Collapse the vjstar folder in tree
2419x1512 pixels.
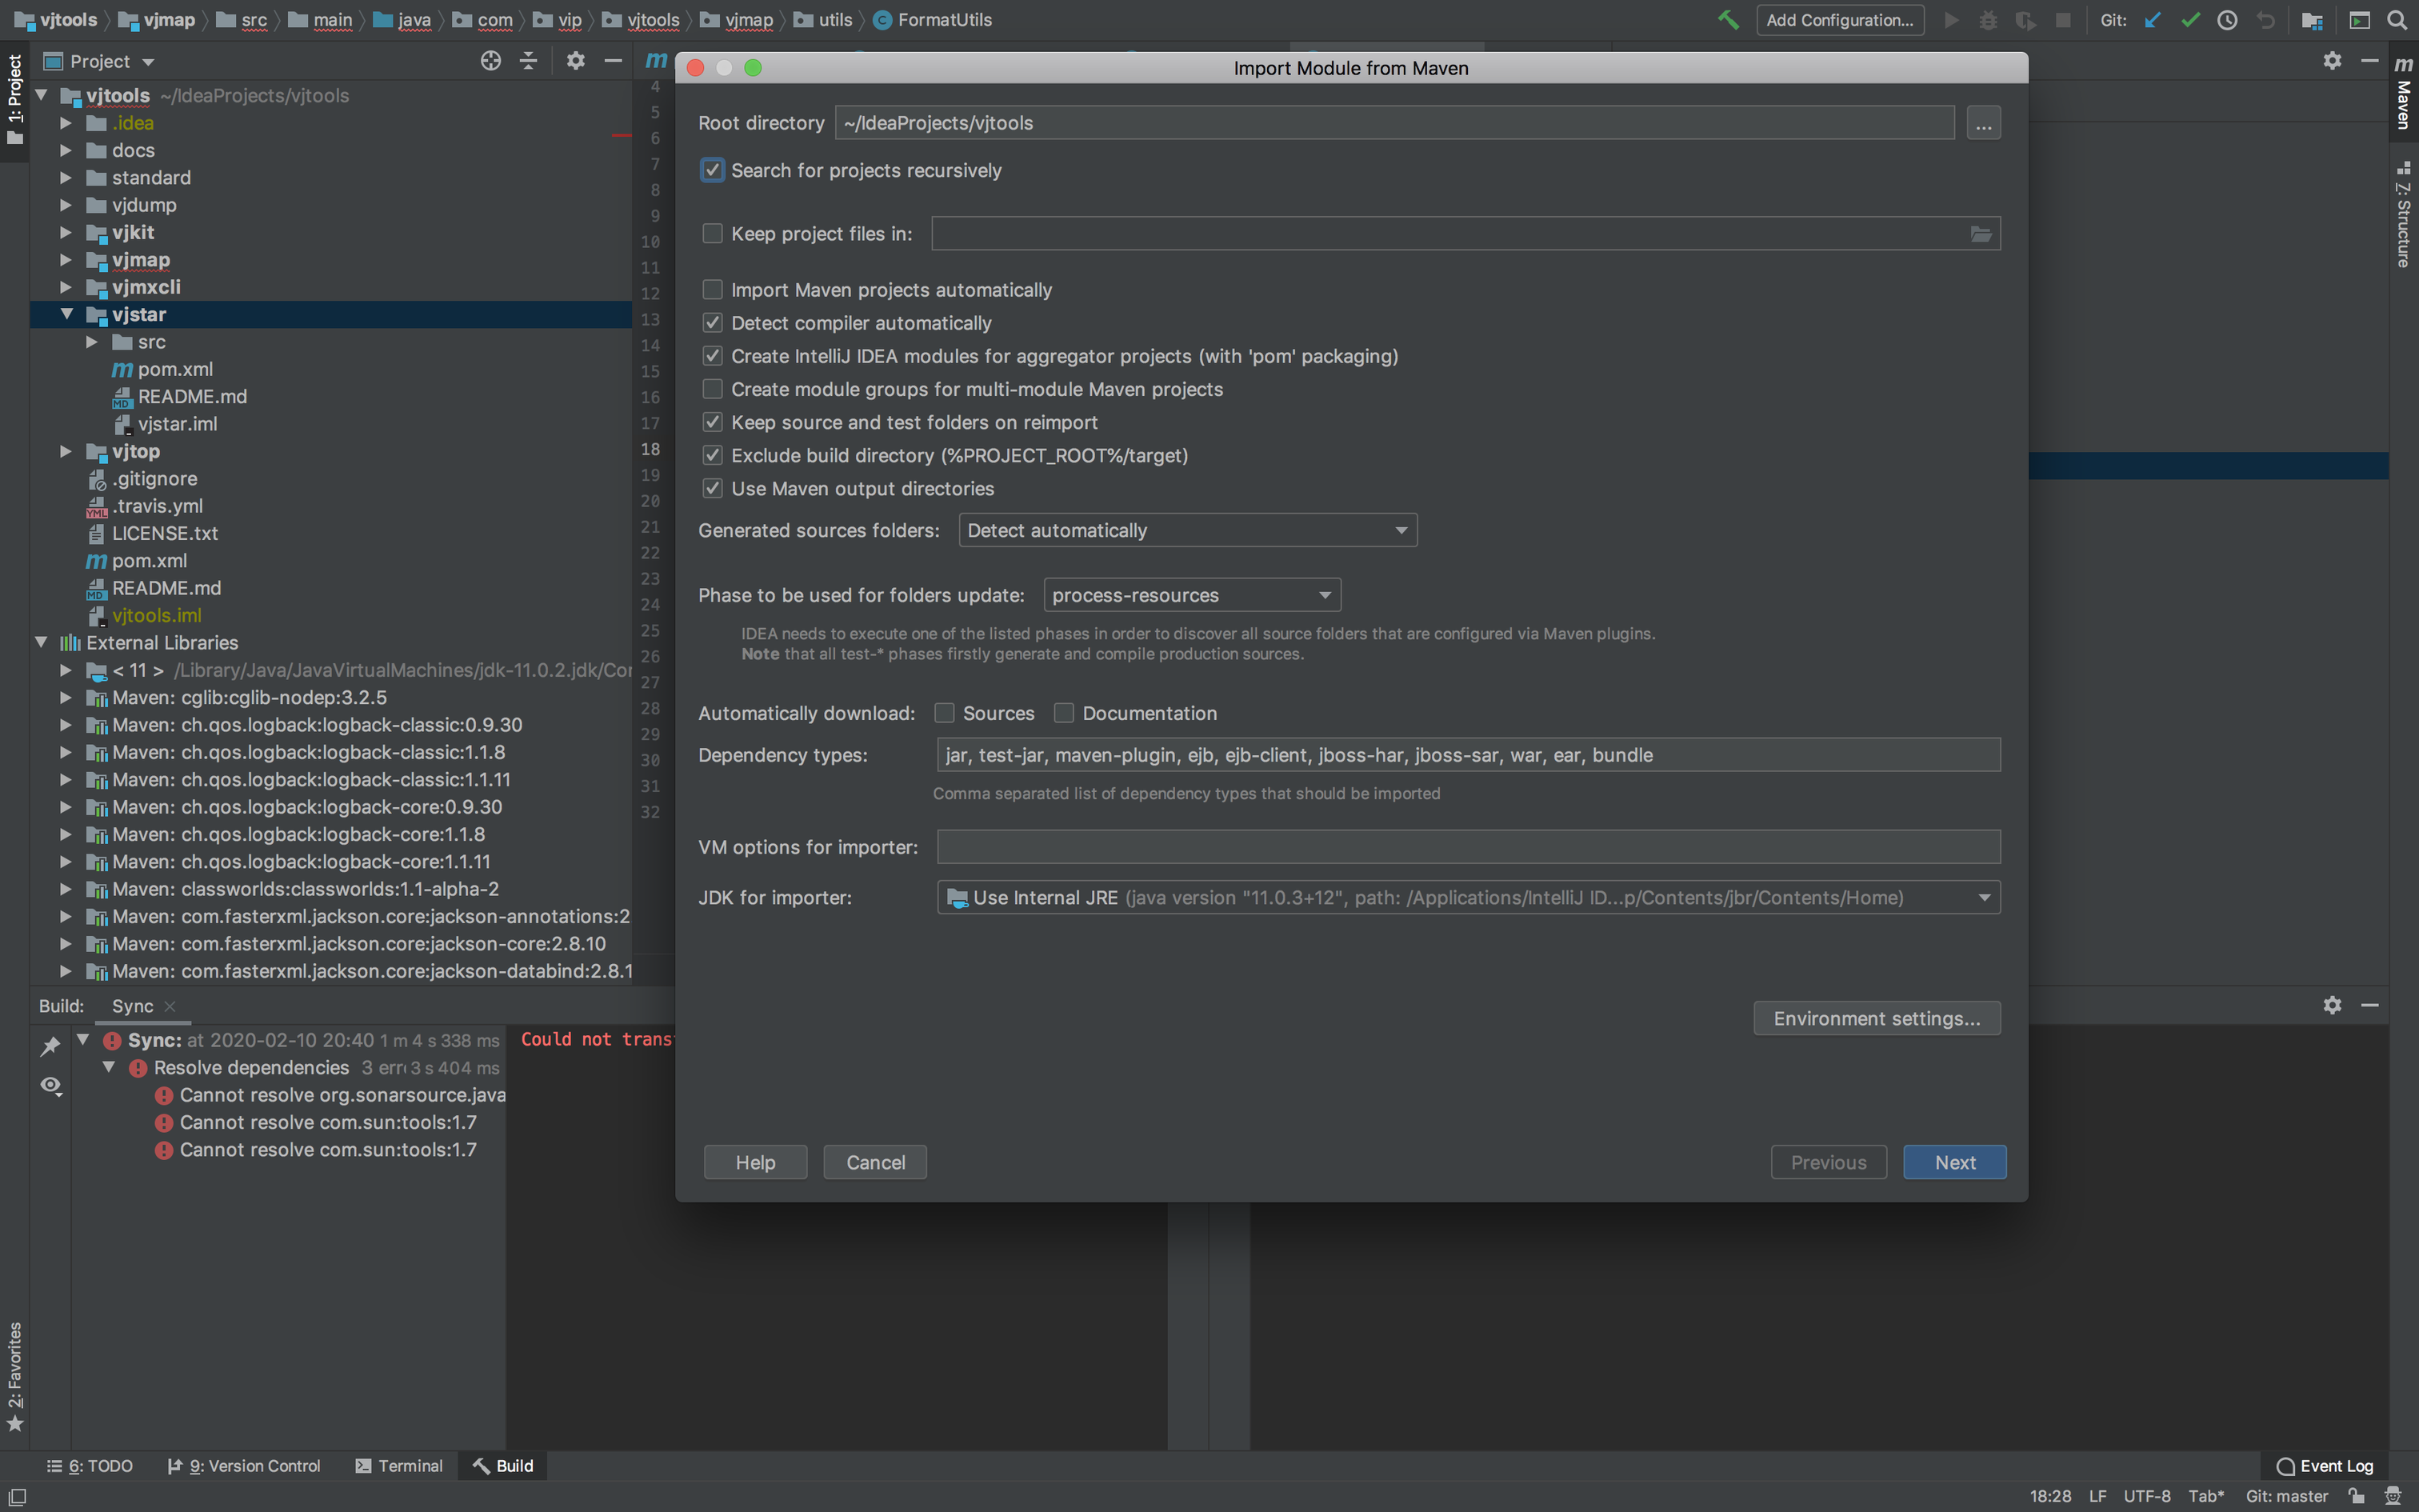(x=67, y=314)
